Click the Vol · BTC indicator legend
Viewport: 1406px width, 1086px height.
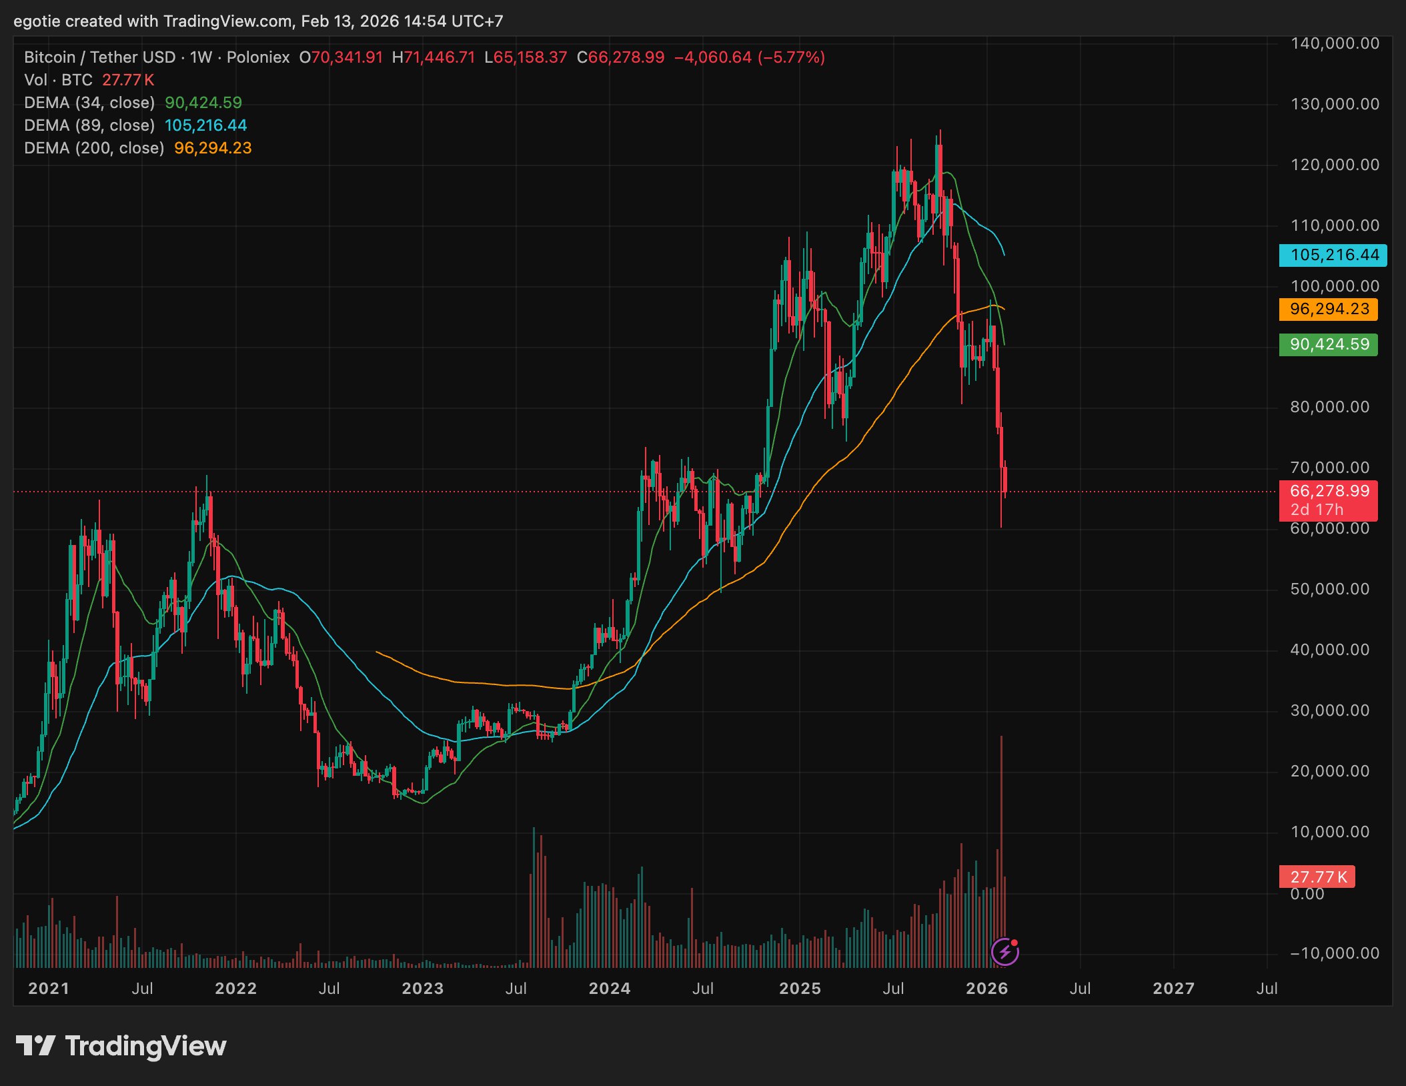(58, 80)
